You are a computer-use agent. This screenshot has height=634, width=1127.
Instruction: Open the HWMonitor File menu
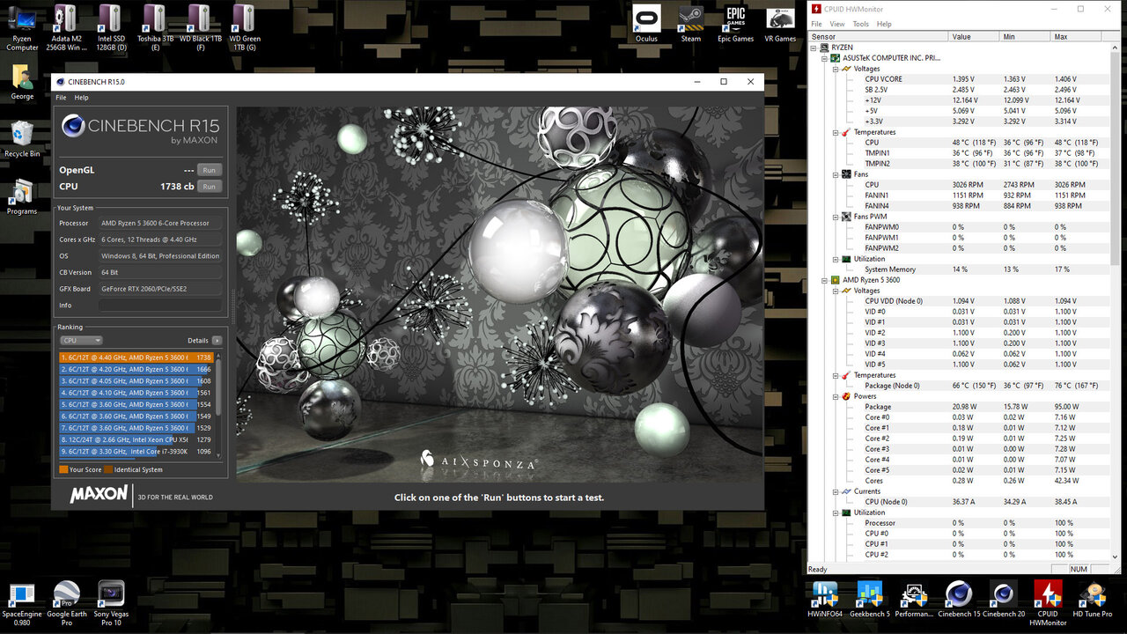click(x=816, y=24)
